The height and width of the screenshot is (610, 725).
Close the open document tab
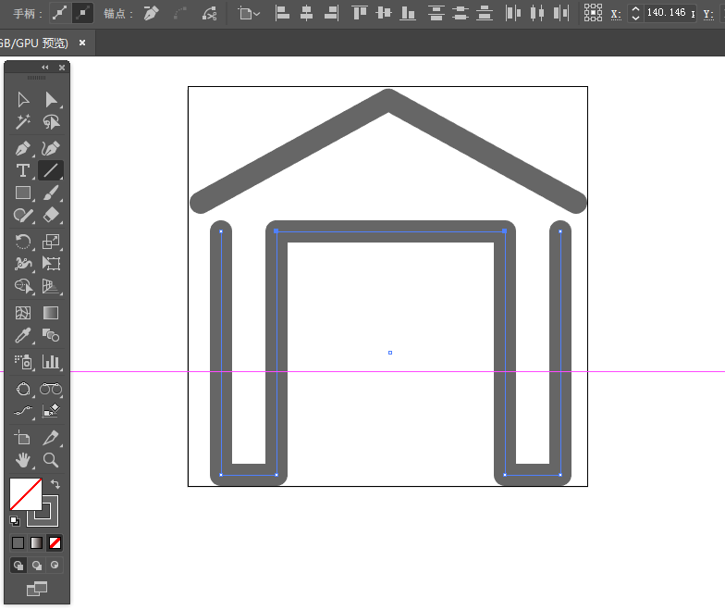(x=82, y=44)
